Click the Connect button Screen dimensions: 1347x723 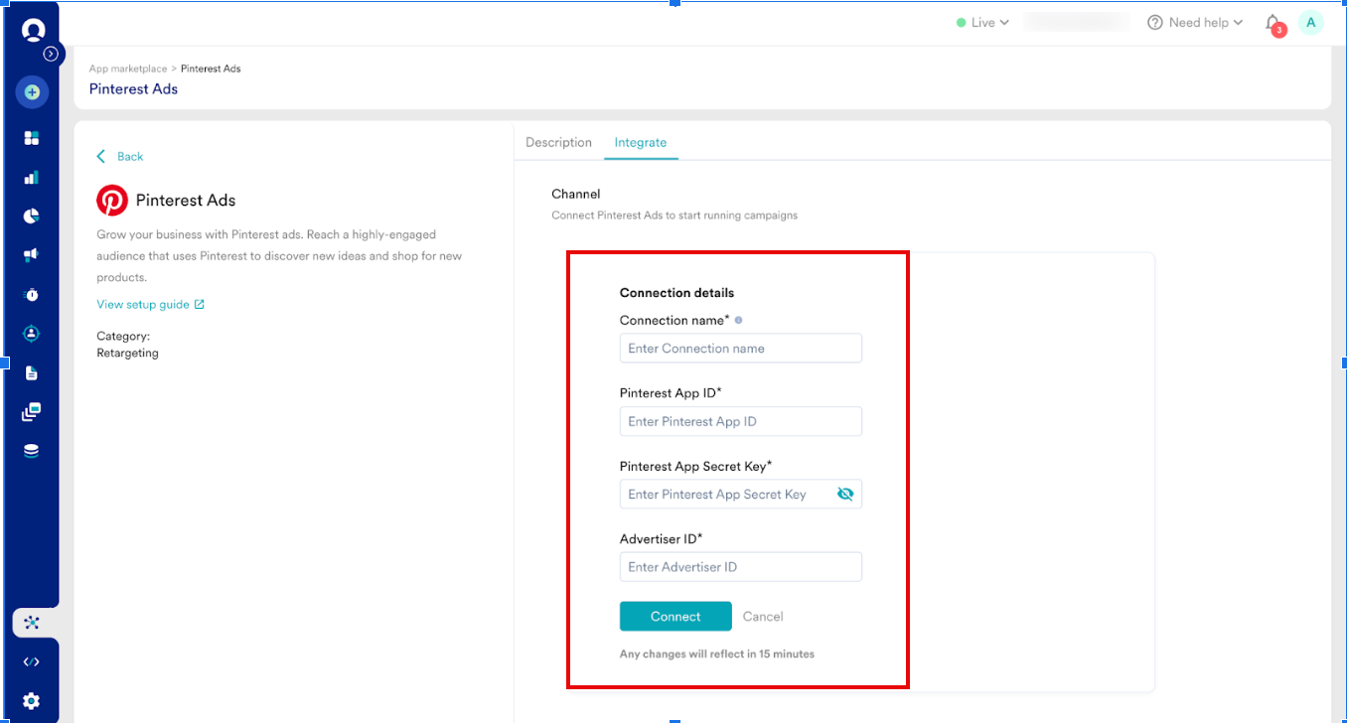675,617
